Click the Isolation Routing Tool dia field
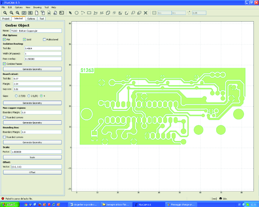The image size is (259, 207). pos(43,48)
